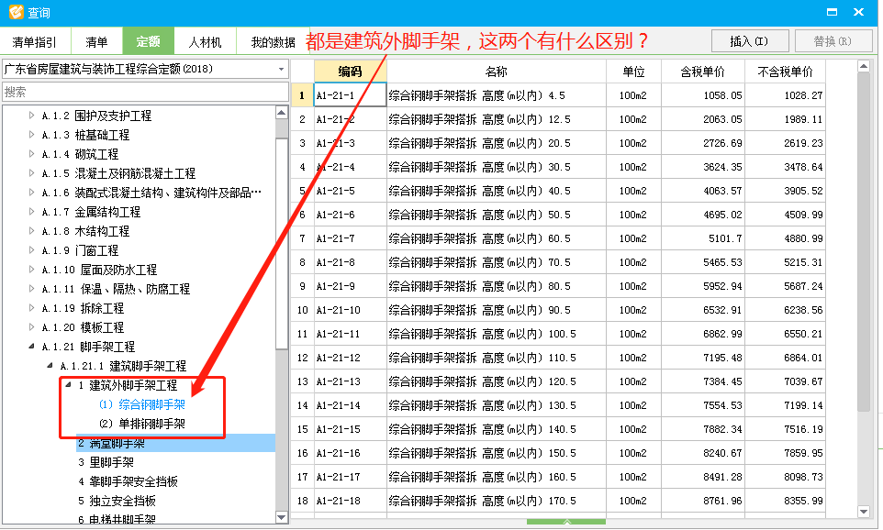
Task: Expand A.1.7 金属结构工程 node
Action: click(x=31, y=212)
